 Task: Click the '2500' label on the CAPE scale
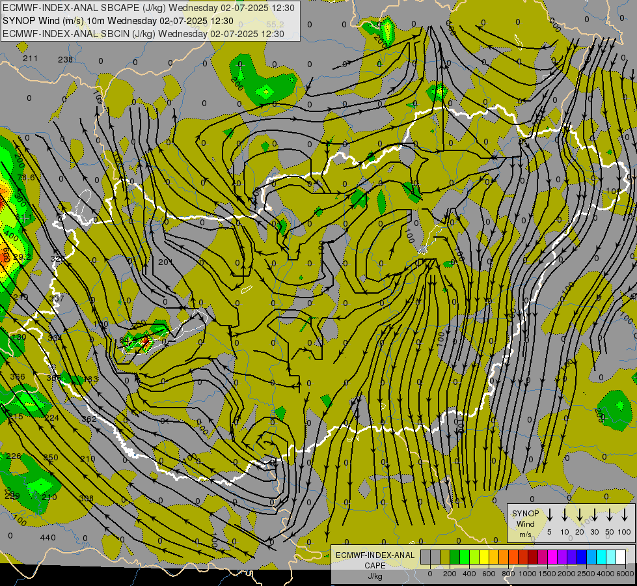pos(586,574)
